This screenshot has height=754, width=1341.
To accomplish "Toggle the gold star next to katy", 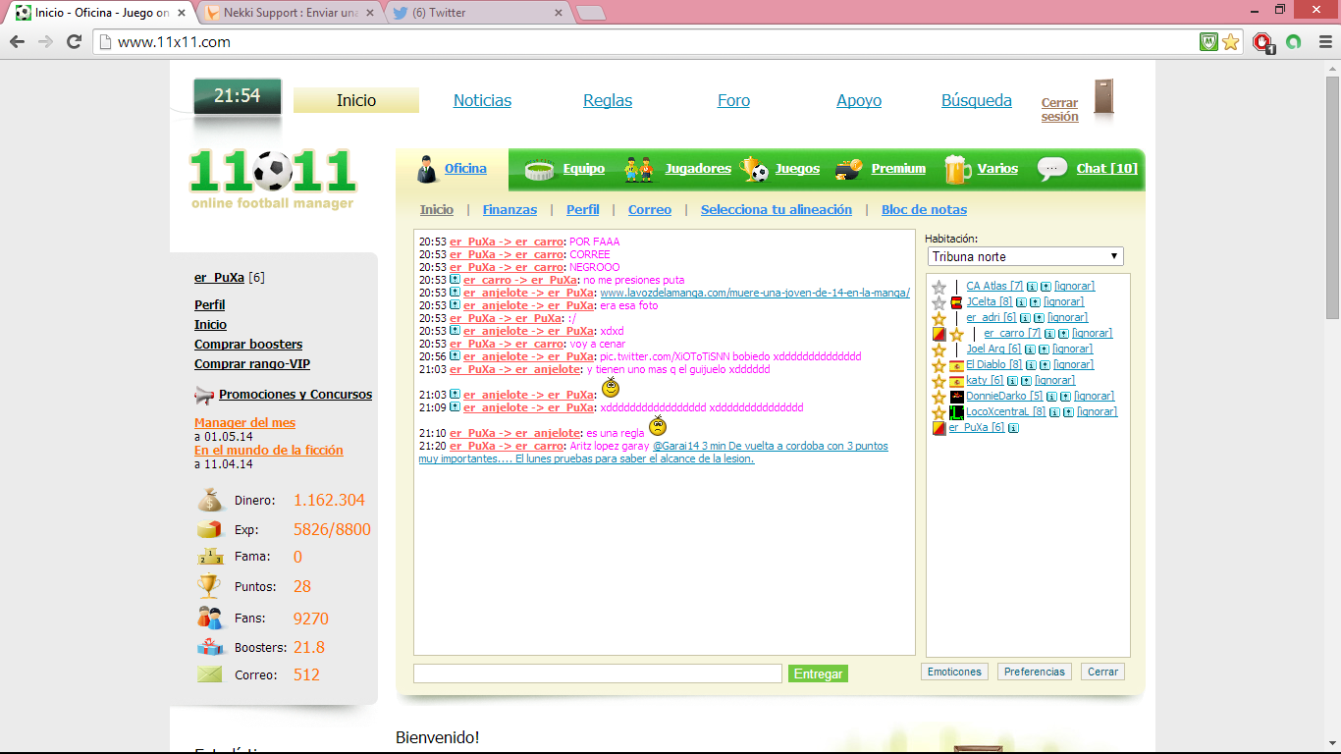I will point(939,381).
